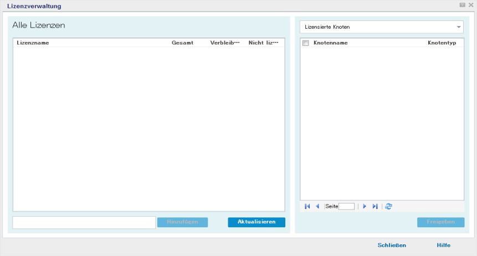Focus the license key input field
Viewport: 477px width, 256px height.
pyautogui.click(x=84, y=223)
